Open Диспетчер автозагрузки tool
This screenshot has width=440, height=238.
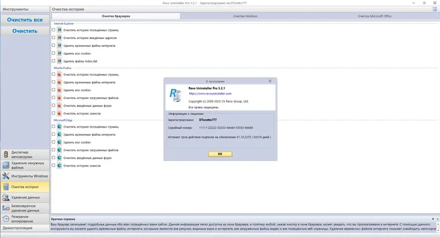pos(25,154)
